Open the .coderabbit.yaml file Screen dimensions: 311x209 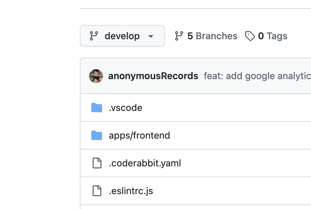(145, 163)
